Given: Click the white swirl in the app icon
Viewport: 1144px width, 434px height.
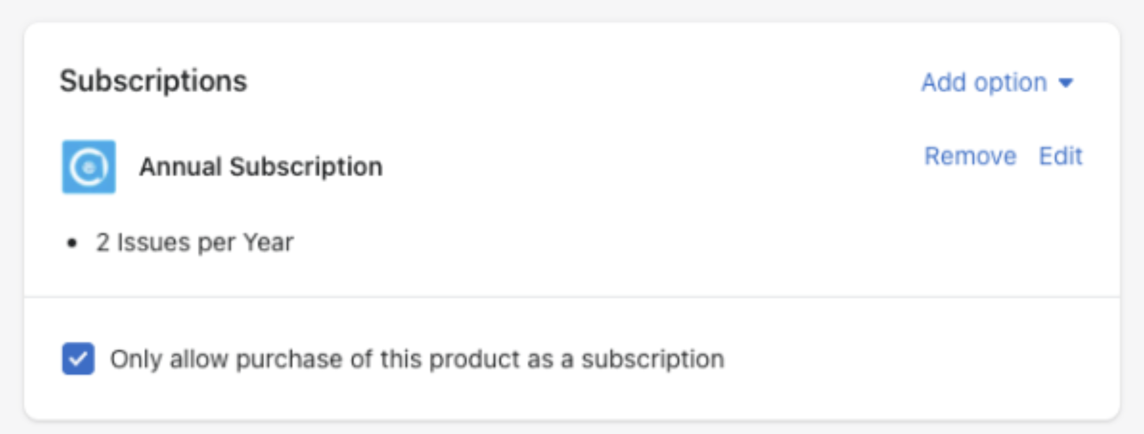Looking at the screenshot, I should 89,167.
